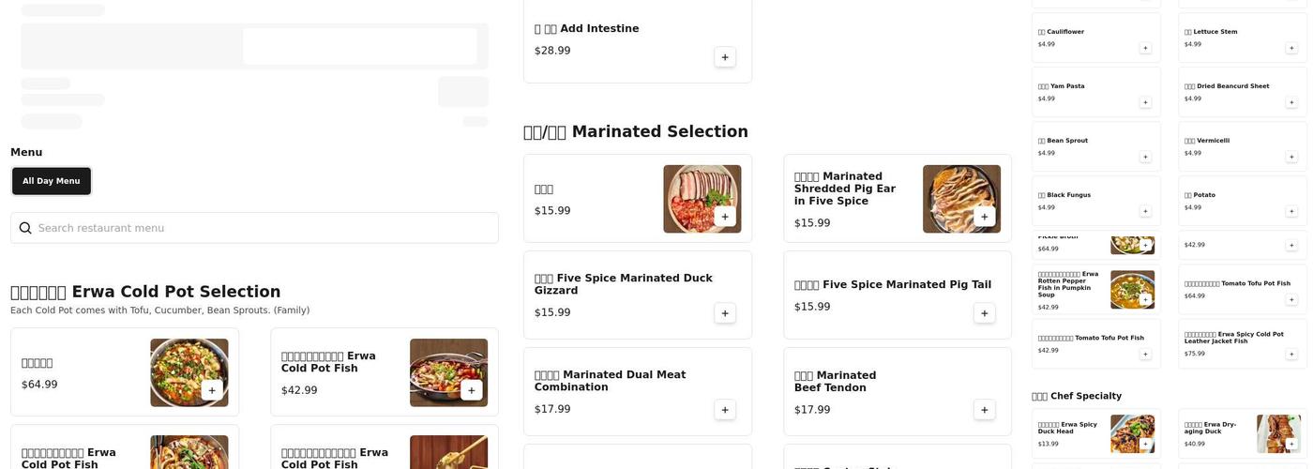
Task: Add Five Spice Marinated Duck Gizzard
Action: 724,313
